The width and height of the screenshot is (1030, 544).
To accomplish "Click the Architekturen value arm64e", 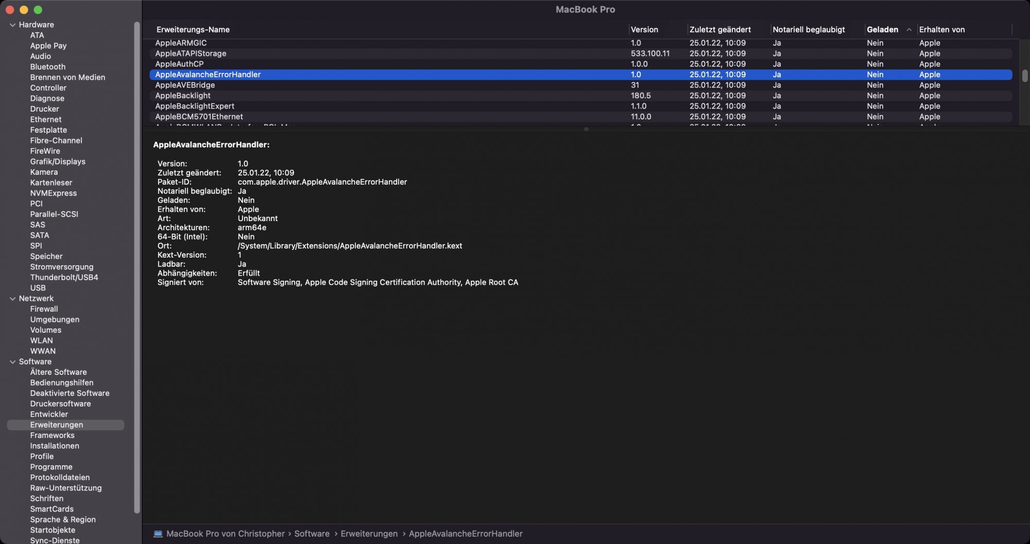I will (252, 228).
